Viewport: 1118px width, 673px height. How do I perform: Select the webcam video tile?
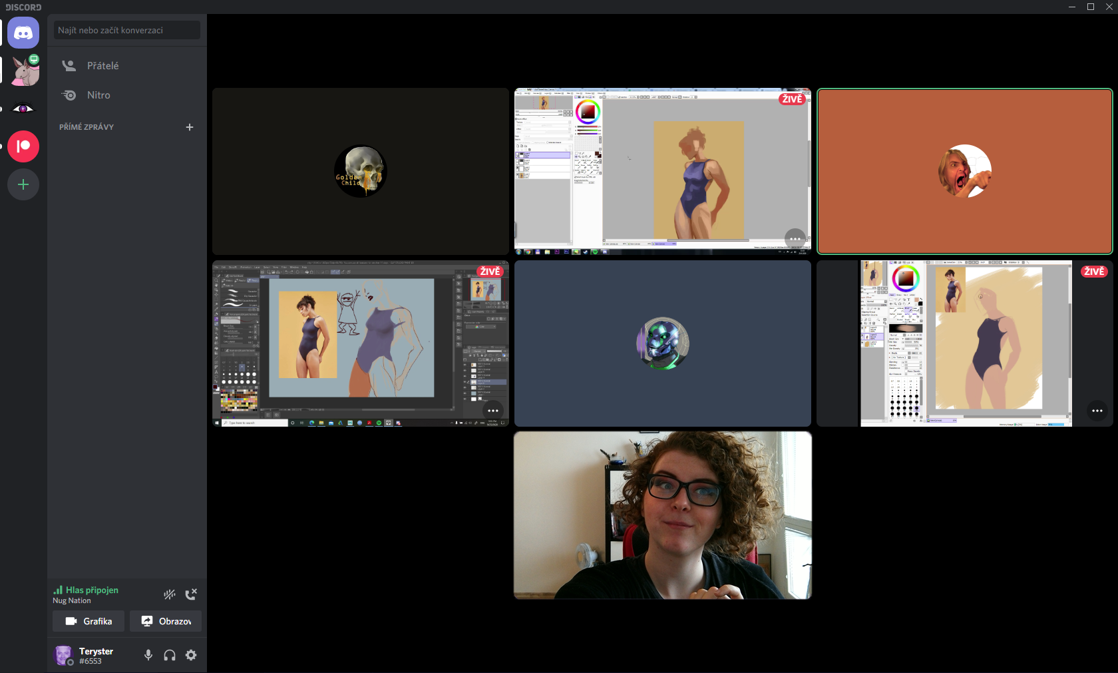(x=662, y=515)
